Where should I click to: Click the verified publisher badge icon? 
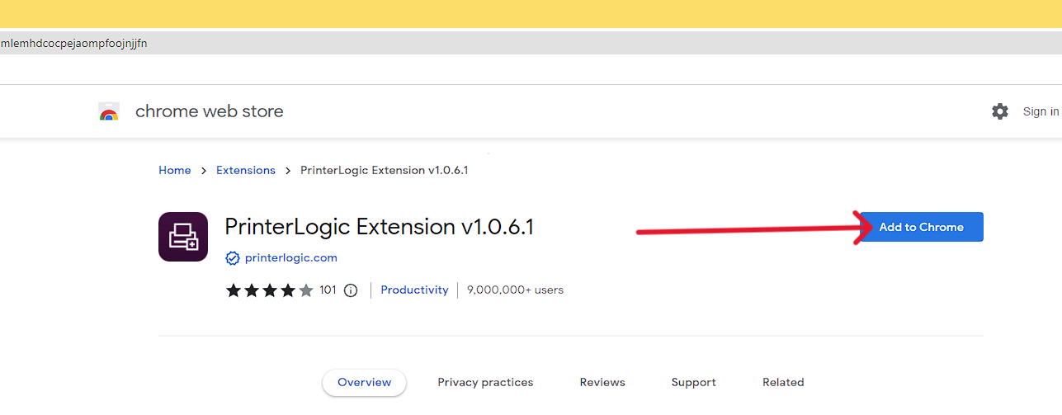[x=233, y=258]
